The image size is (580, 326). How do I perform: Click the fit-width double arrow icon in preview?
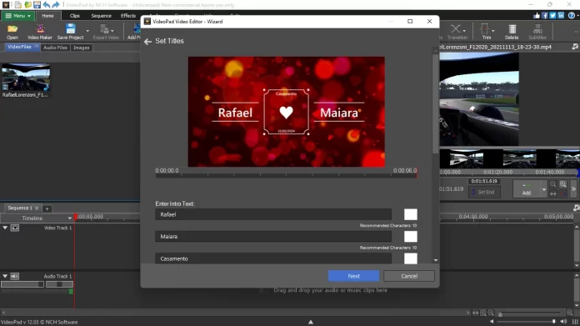tap(553, 193)
